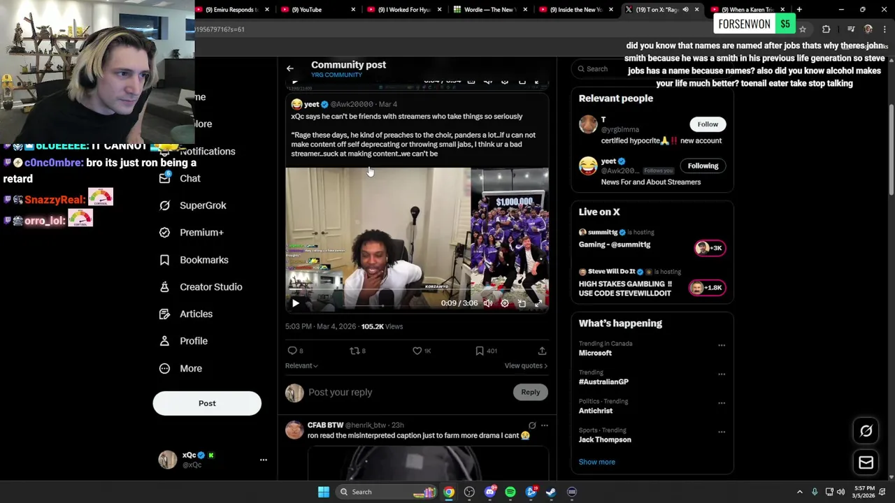Click Show more under What's happening
Screen dimensions: 895x503
(x=596, y=462)
